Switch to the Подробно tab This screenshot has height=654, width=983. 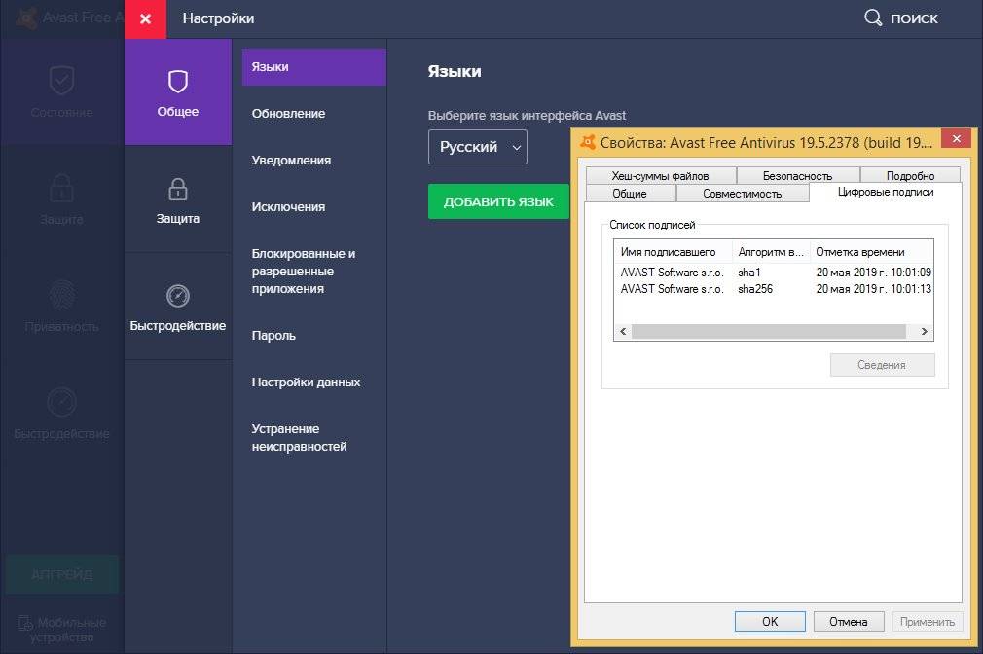[x=910, y=175]
